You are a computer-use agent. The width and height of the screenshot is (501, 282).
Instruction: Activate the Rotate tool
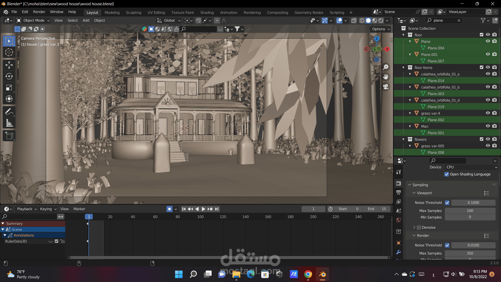[9, 76]
